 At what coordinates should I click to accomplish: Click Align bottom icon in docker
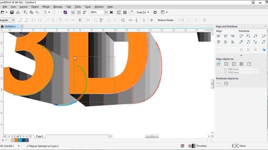click(x=232, y=42)
